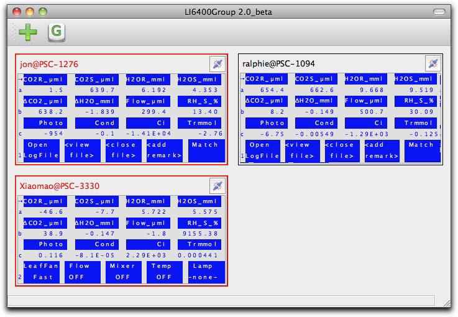Toggle Mixer OFF in Xiaomao panel
The width and height of the screenshot is (458, 317).
(x=124, y=272)
